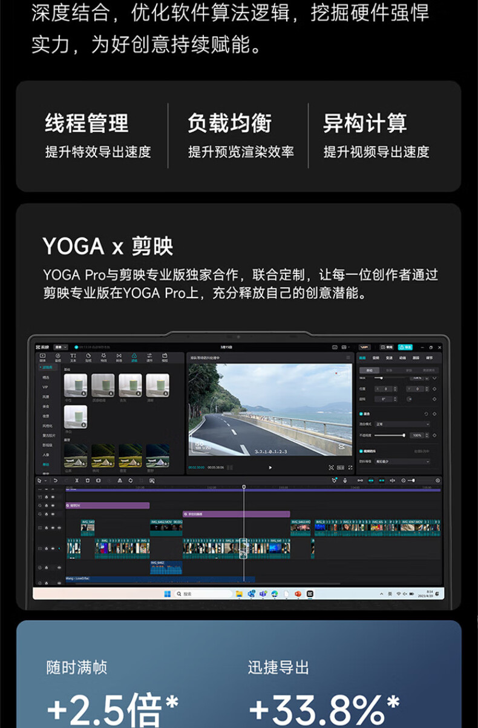478x728 pixels.
Task: Open the 转场 transitions icon
Action: [x=119, y=357]
